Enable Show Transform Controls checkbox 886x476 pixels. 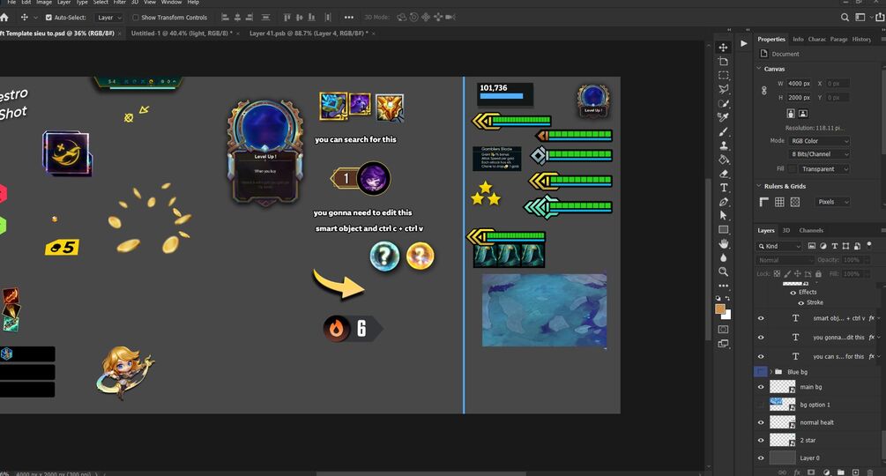(136, 18)
